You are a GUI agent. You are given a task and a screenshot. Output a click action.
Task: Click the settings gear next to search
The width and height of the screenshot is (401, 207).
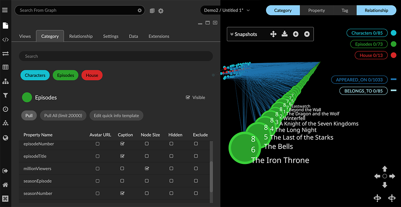tap(161, 11)
